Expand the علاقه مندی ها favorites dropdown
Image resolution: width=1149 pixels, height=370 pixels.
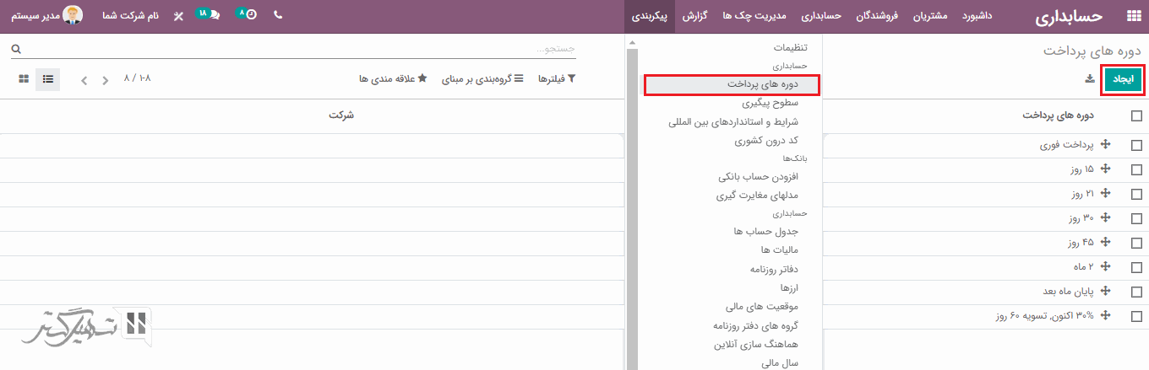[x=393, y=78]
